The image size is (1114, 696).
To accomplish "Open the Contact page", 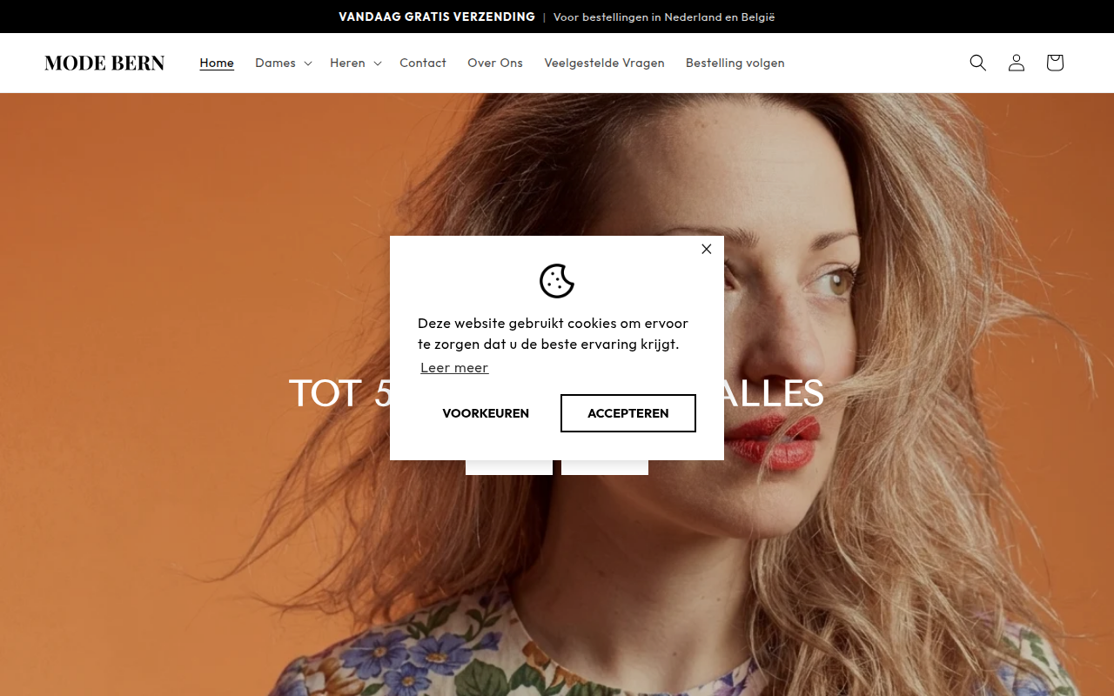I will point(423,63).
